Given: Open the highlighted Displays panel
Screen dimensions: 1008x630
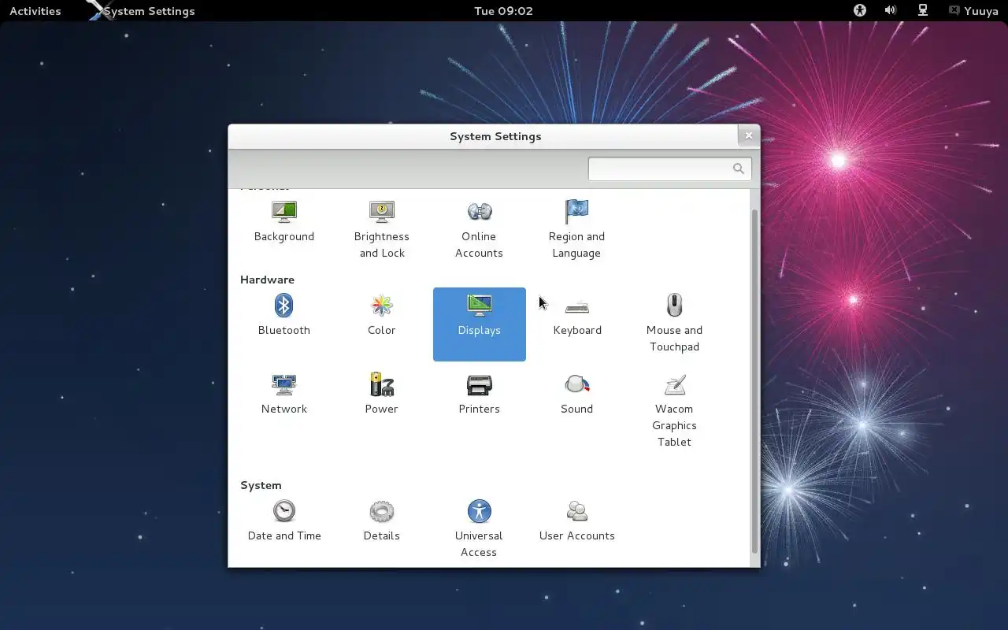Looking at the screenshot, I should tap(480, 324).
